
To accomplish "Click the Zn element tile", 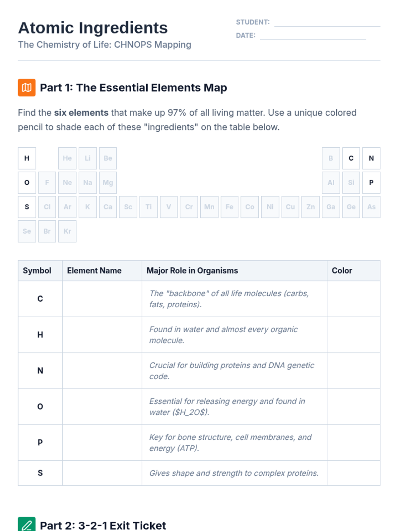I will pyautogui.click(x=310, y=207).
